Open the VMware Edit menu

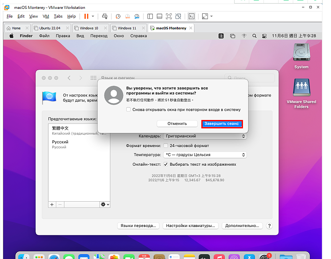tap(21, 16)
